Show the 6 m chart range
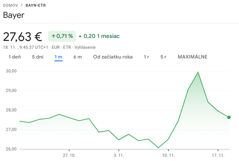The height and width of the screenshot is (161, 239). pos(78,57)
